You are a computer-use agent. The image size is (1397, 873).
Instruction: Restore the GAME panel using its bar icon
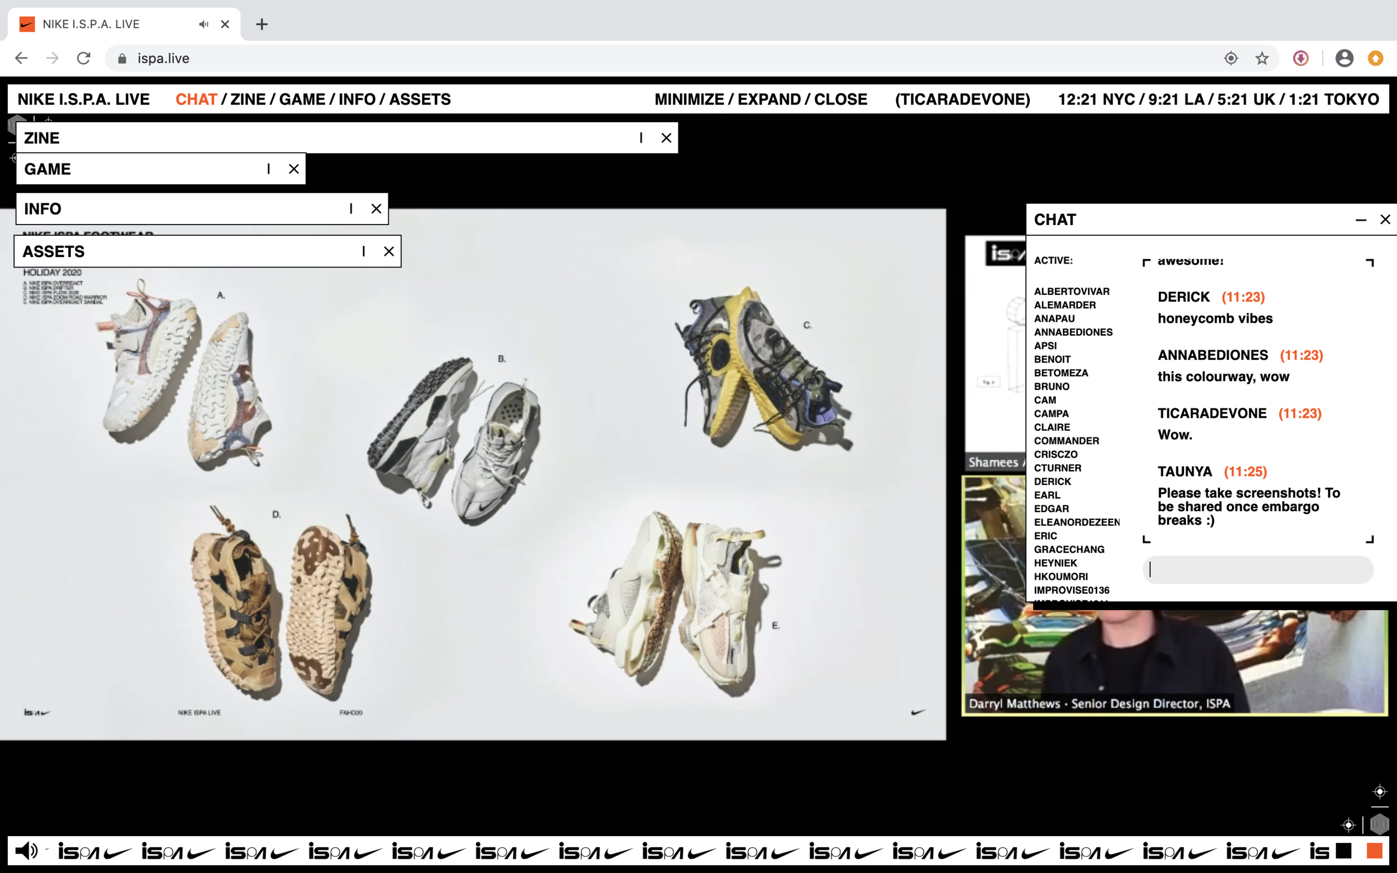[x=269, y=169]
